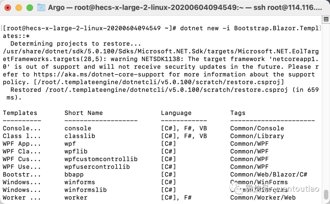Click the Argo window title text
The image size is (330, 204).
pos(57,8)
